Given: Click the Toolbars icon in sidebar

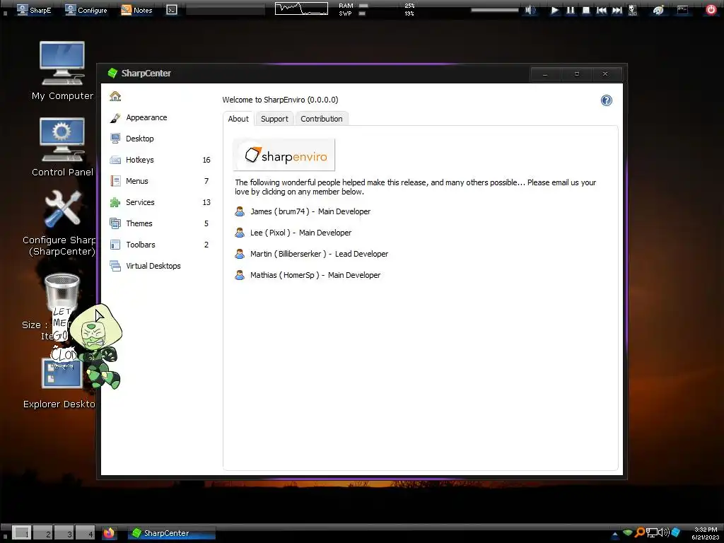Looking at the screenshot, I should click(115, 245).
